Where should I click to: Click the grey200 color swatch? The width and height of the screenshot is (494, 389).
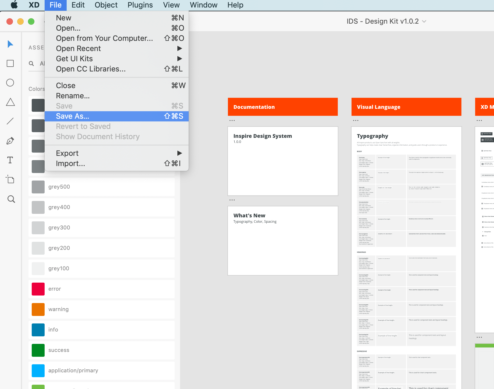pyautogui.click(x=38, y=248)
